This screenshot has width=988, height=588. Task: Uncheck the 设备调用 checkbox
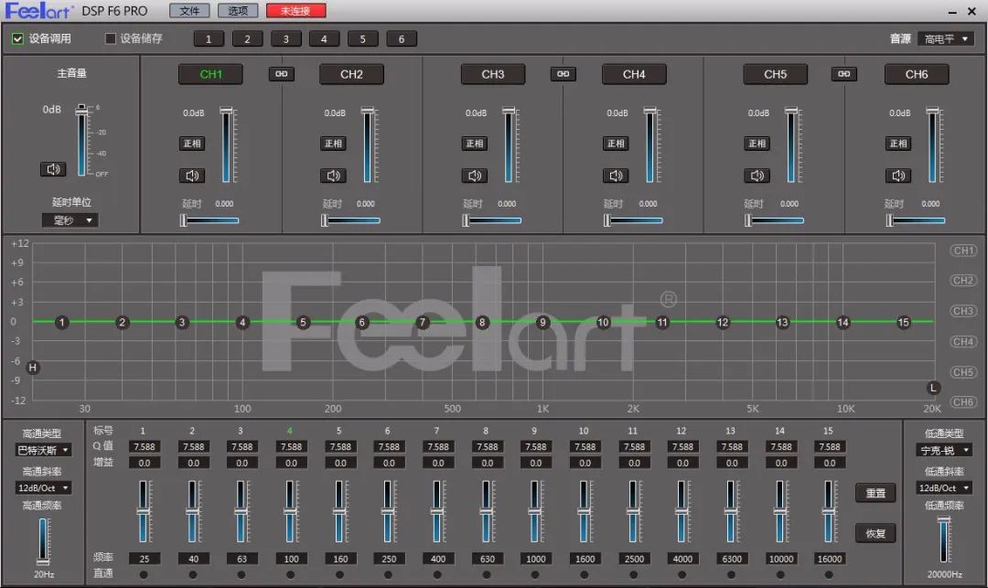[17, 38]
